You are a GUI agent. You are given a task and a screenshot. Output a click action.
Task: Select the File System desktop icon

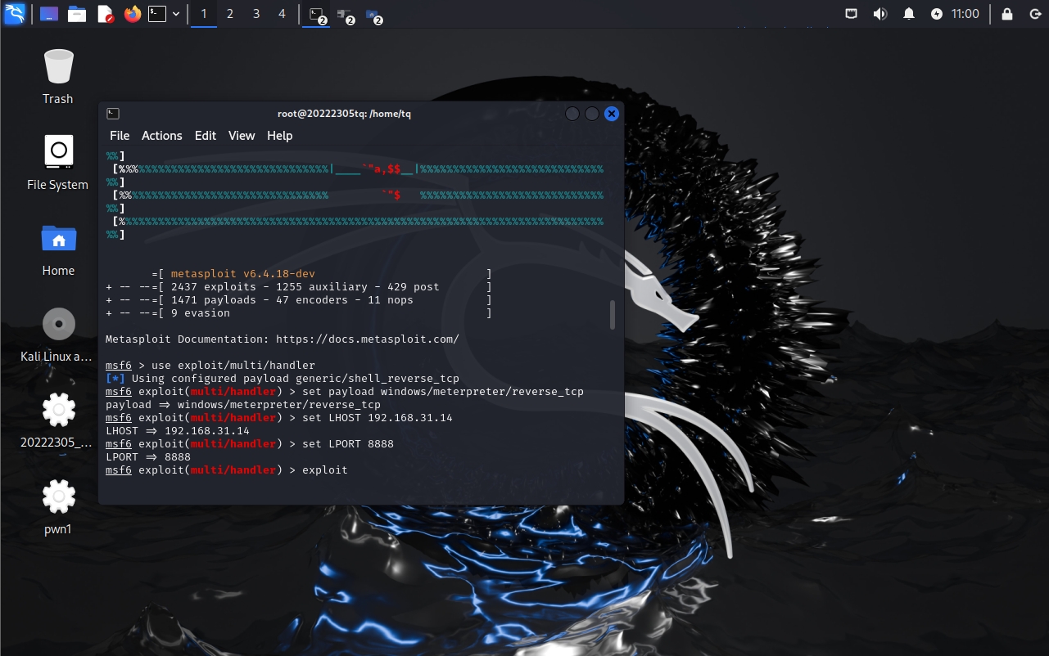point(58,162)
